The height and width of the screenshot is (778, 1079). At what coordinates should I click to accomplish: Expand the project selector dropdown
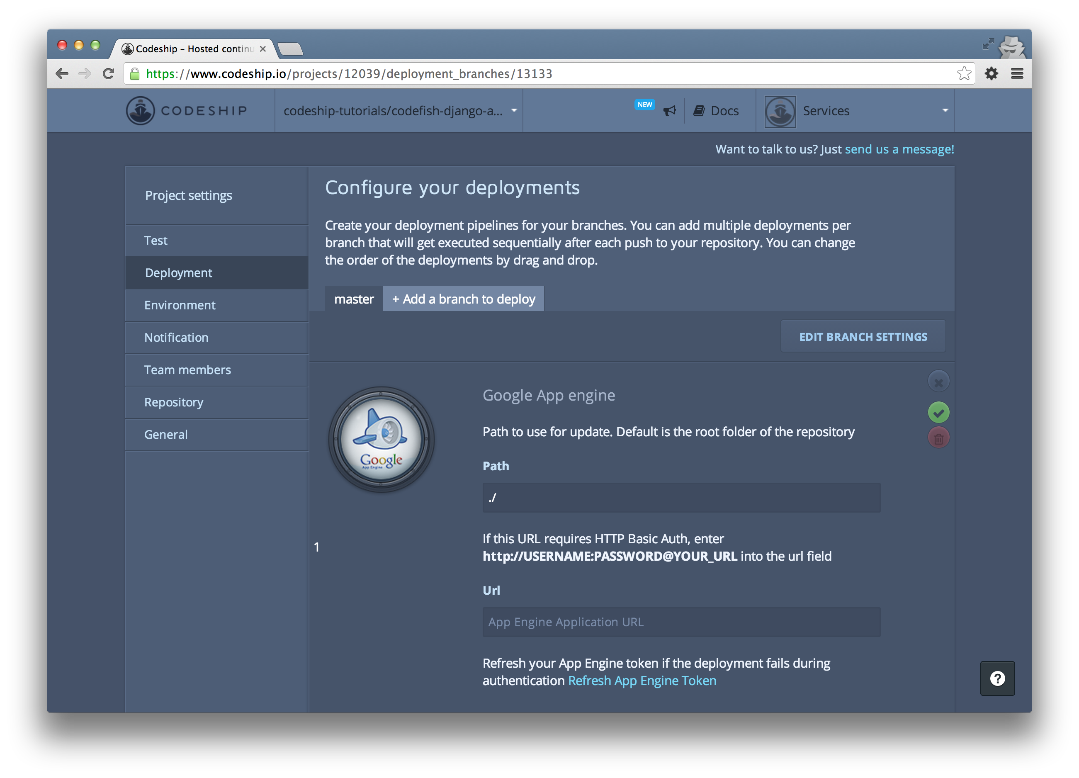(x=399, y=111)
